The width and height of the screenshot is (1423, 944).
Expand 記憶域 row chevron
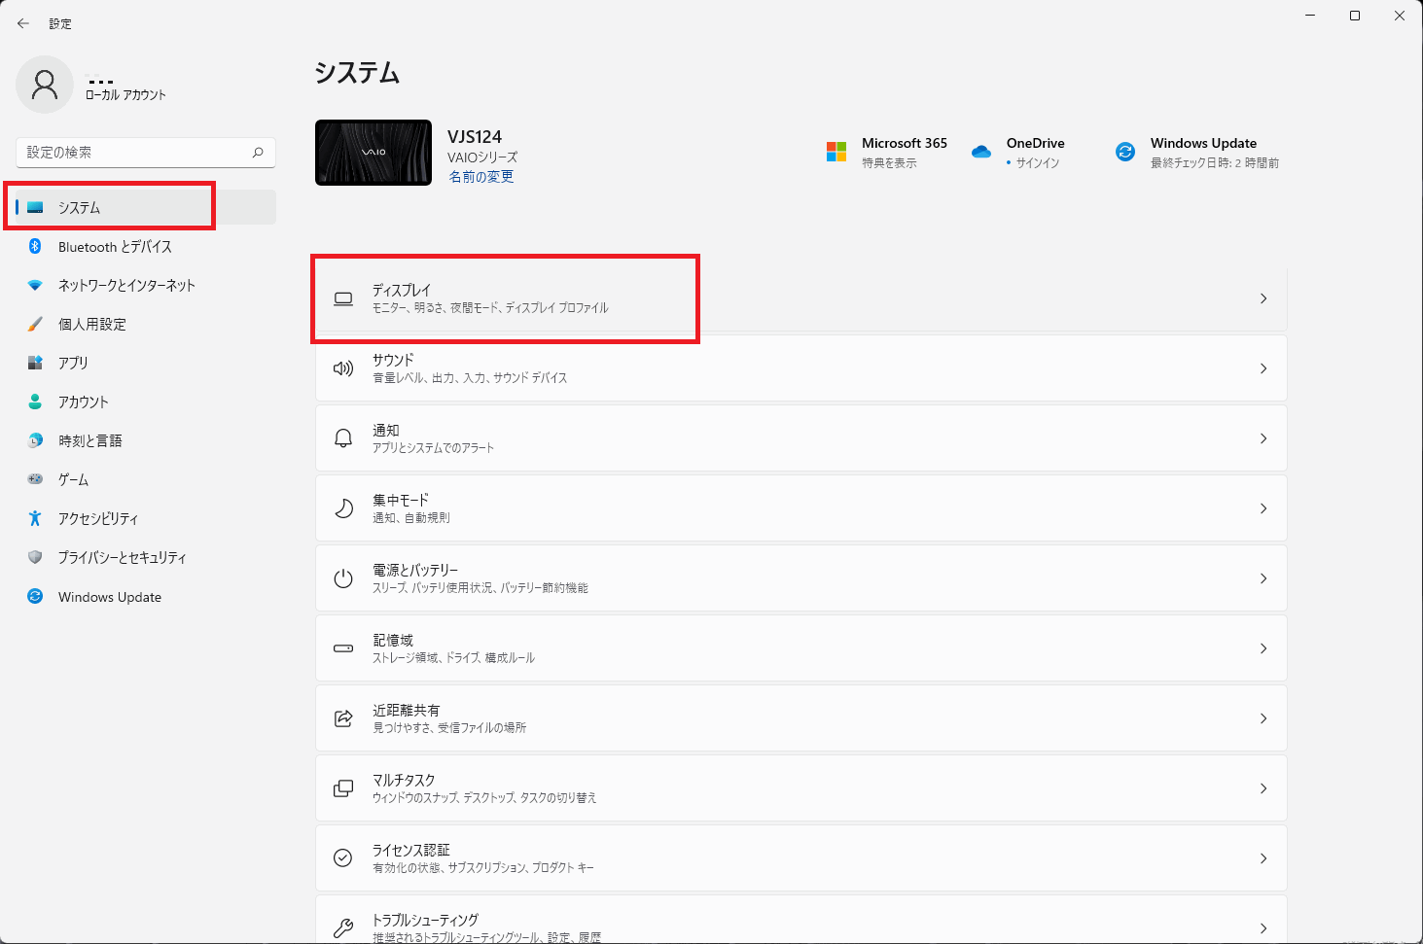click(1263, 648)
